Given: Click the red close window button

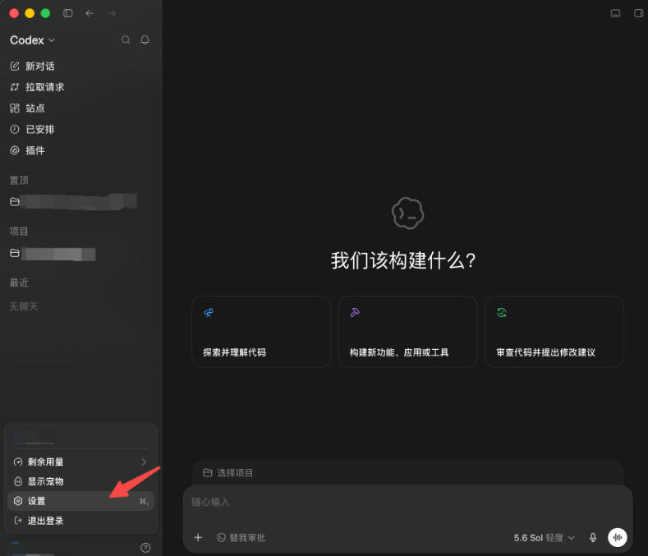Looking at the screenshot, I should pos(14,13).
